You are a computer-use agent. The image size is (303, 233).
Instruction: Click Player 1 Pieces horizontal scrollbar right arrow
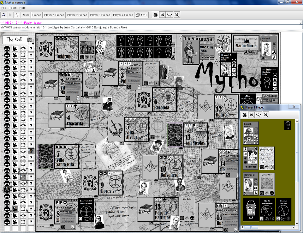[x=293, y=227]
